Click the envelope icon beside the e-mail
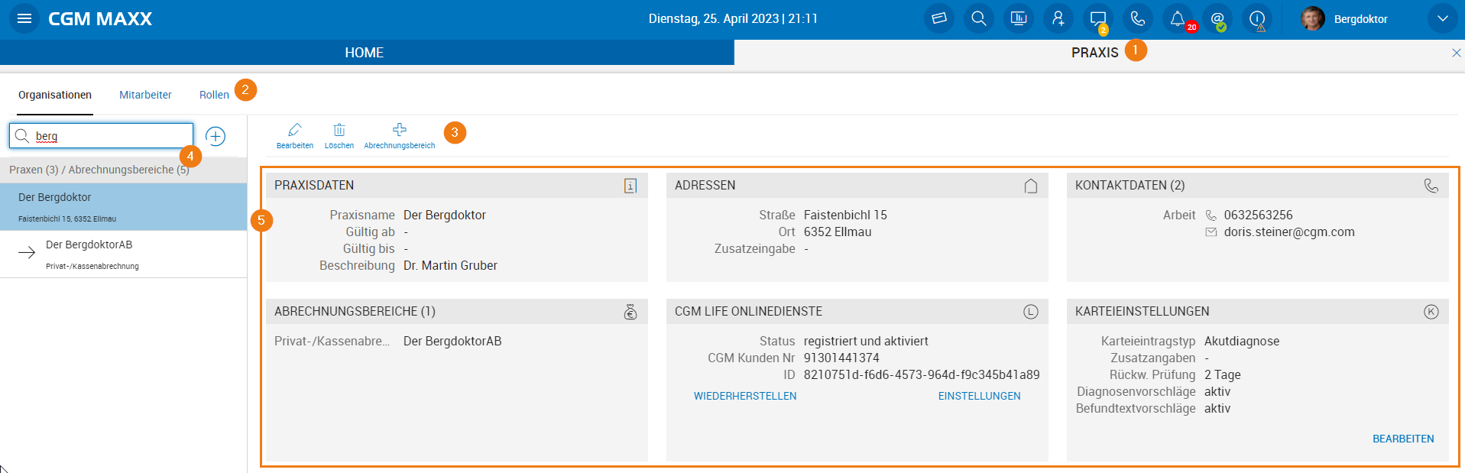The width and height of the screenshot is (1465, 473). click(x=1211, y=232)
